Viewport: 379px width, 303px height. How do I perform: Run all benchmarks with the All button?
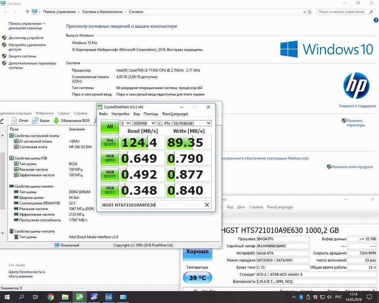tap(110, 126)
